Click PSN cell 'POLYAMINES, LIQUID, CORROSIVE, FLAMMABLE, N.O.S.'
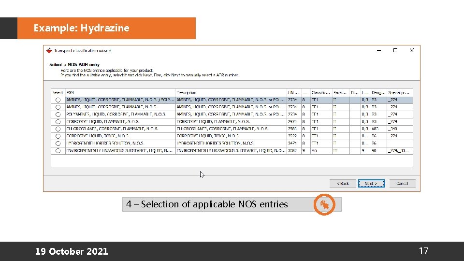The width and height of the screenshot is (464, 261). [x=120, y=114]
